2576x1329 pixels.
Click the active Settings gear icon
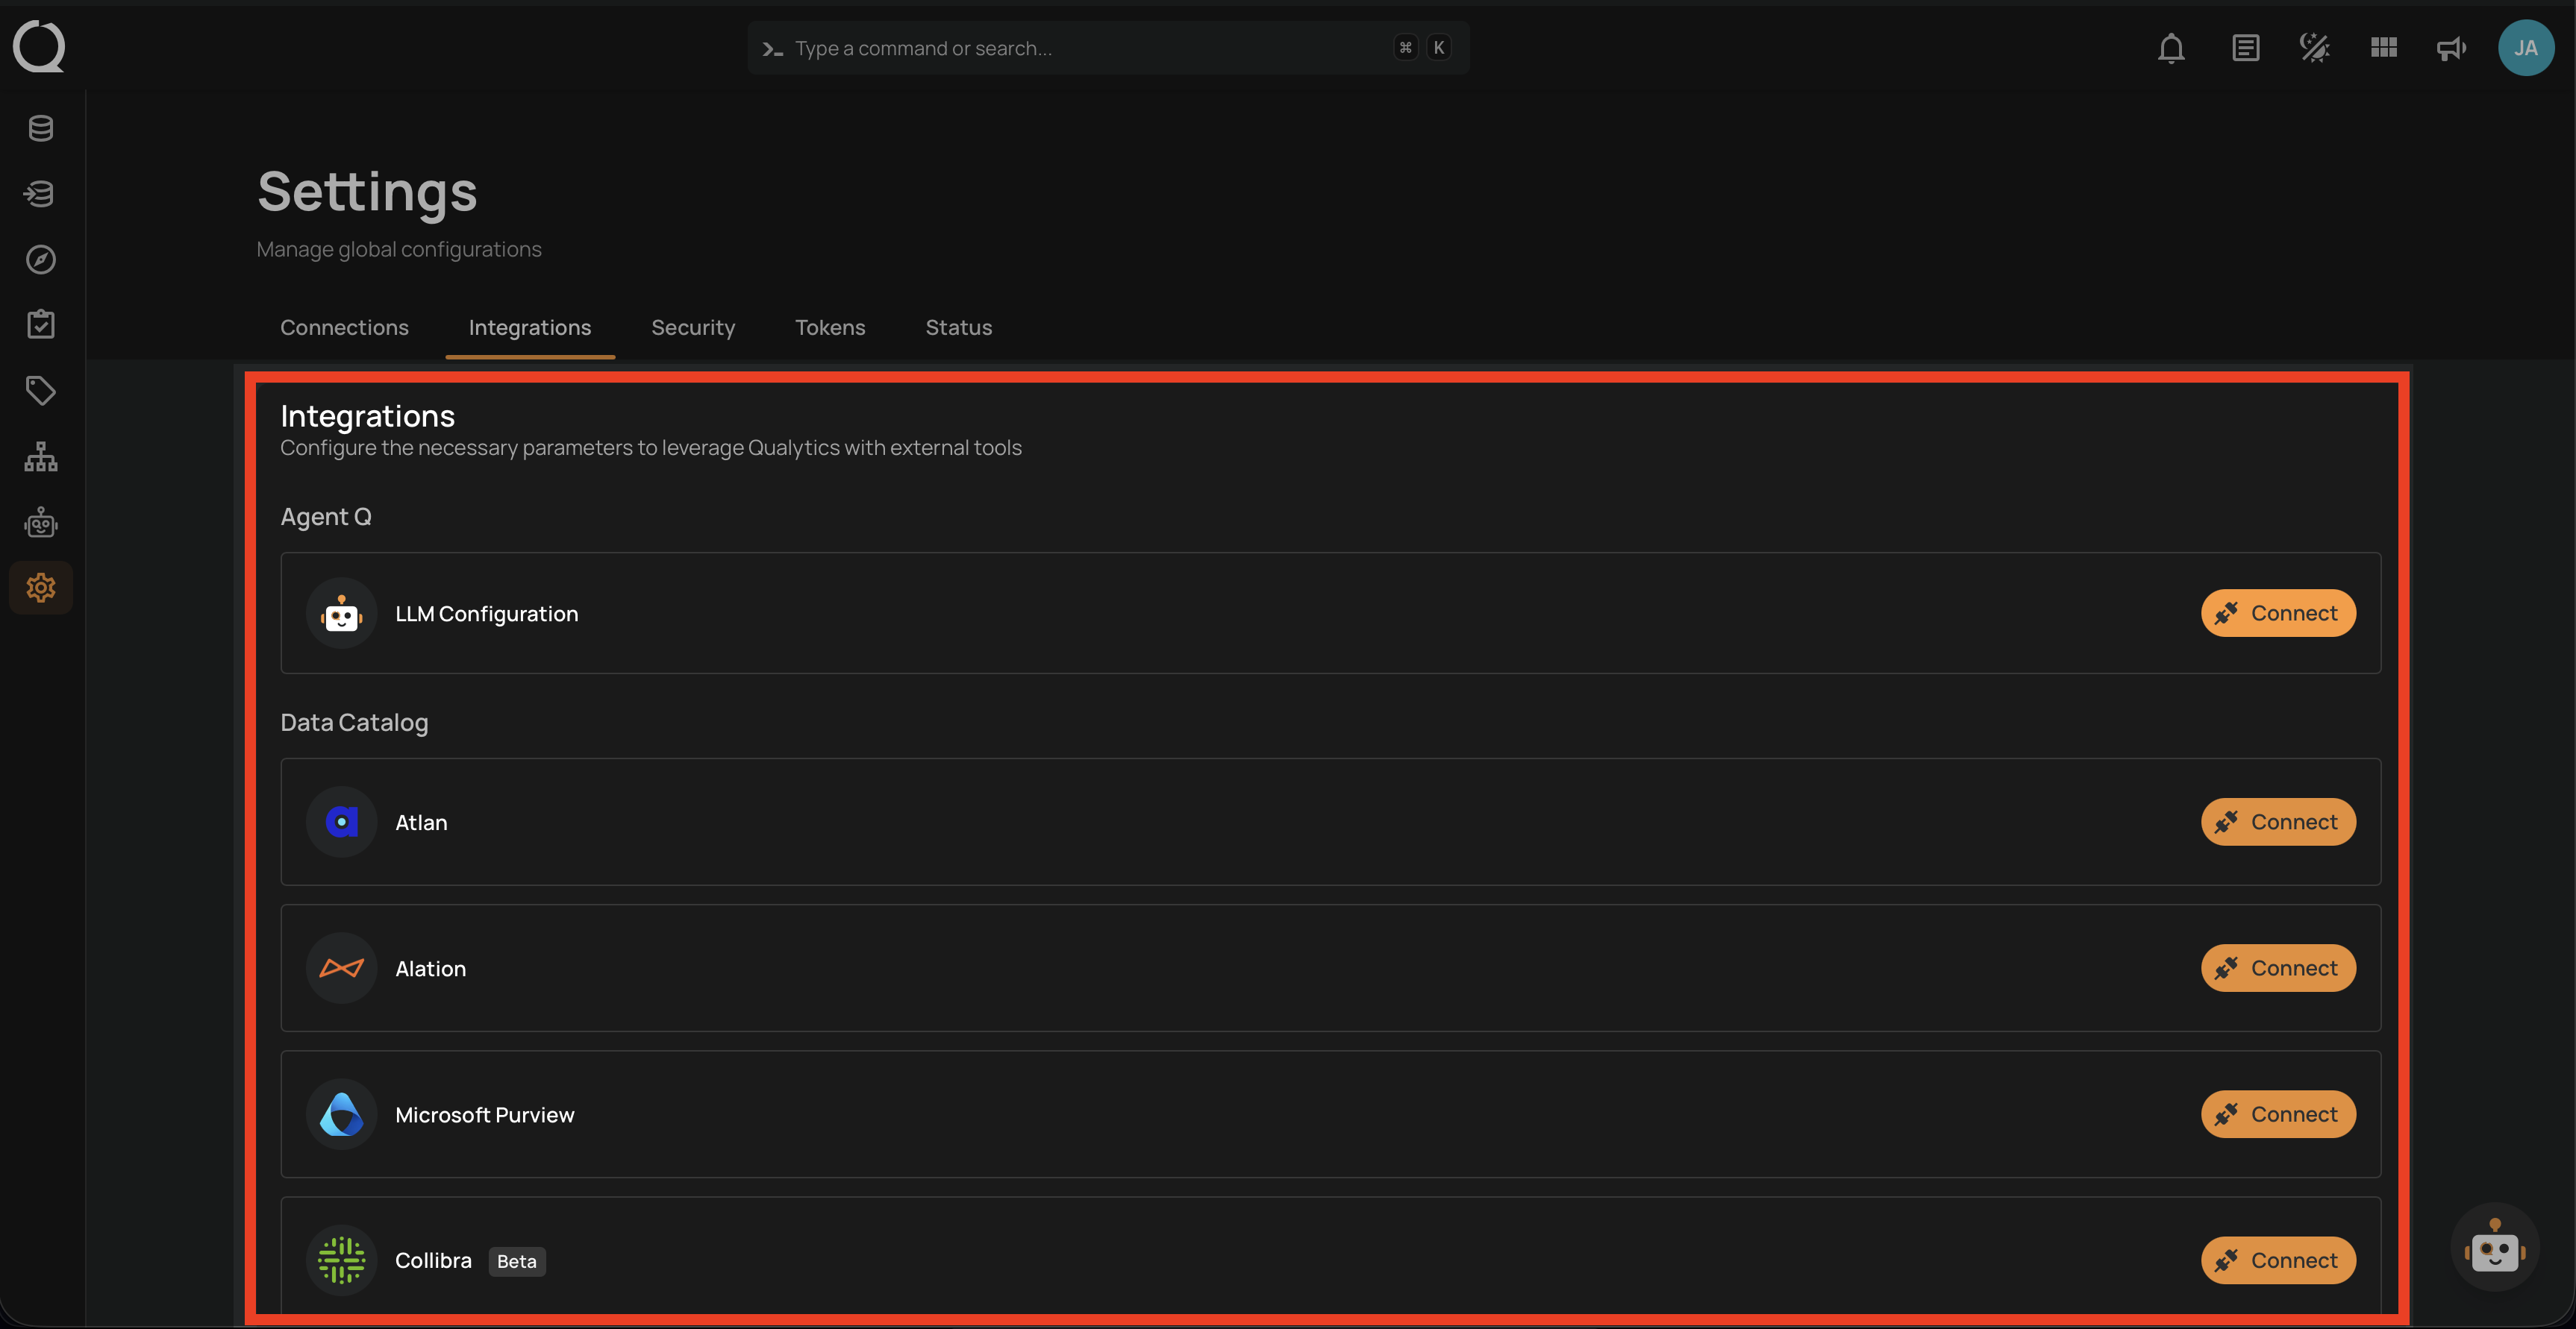tap(40, 588)
